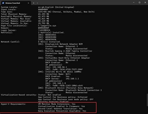Click the '\\H2SMEDIA' value
148x114 pixels.
click(44, 30)
